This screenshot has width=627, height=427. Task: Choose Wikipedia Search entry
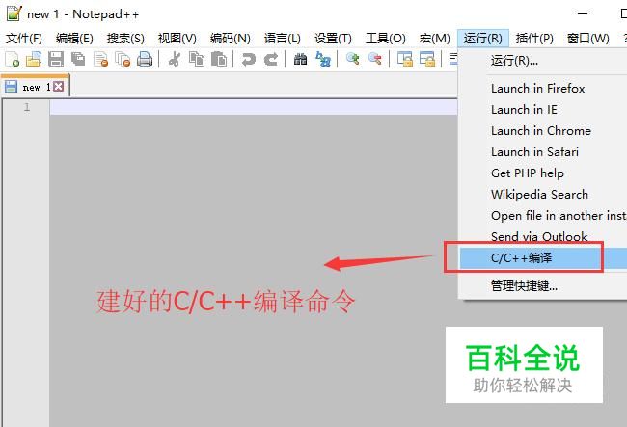pyautogui.click(x=543, y=194)
